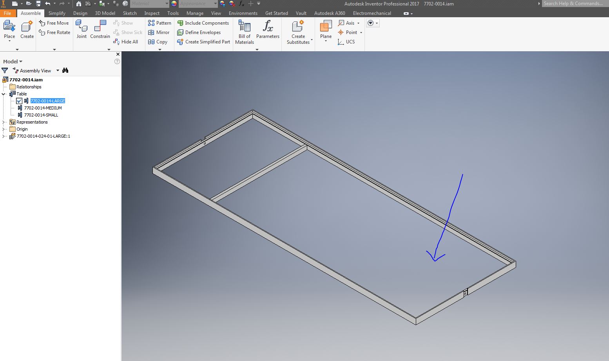Click the Save icon in quick access toolbar
The width and height of the screenshot is (609, 361).
tap(38, 4)
